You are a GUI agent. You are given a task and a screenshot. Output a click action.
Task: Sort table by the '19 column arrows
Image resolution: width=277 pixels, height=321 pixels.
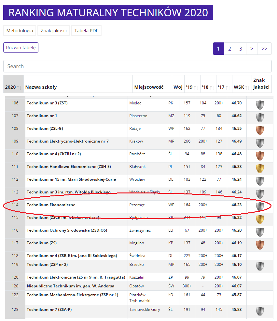coord(196,88)
